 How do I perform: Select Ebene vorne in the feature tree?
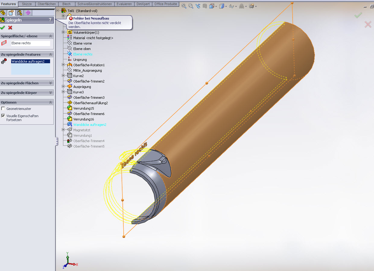click(82, 43)
